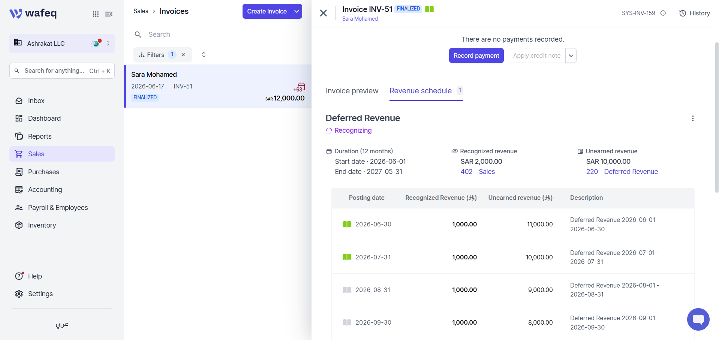The image size is (719, 340).
Task: Open the apps grid icon
Action: (96, 14)
